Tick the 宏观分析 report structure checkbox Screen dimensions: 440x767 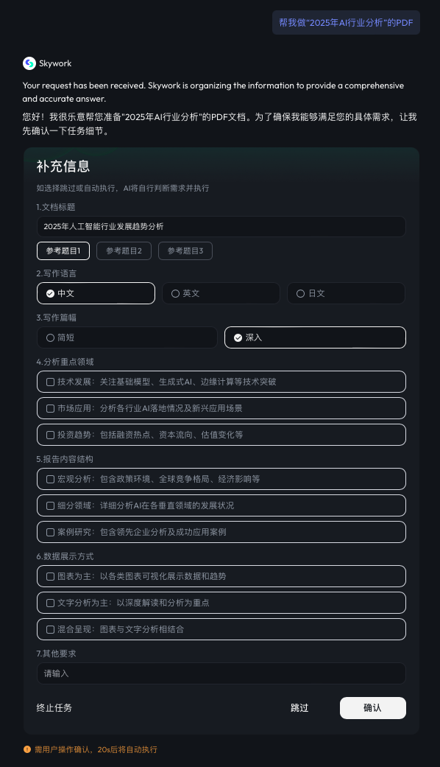pos(221,479)
